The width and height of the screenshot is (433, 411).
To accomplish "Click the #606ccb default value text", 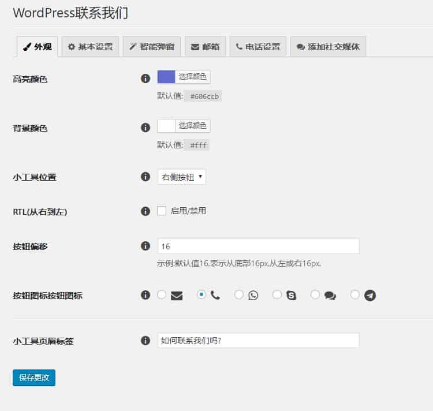I will point(204,96).
